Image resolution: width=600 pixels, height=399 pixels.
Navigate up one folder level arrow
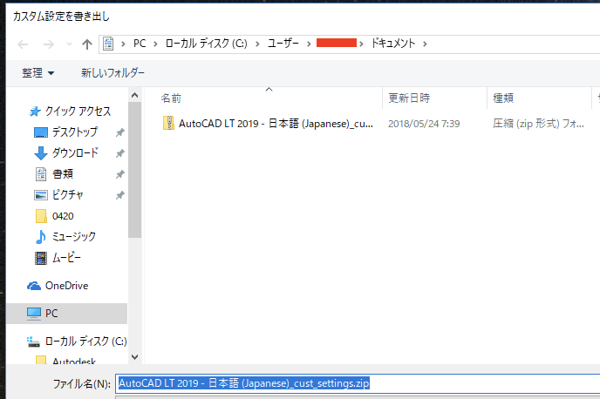pos(87,44)
